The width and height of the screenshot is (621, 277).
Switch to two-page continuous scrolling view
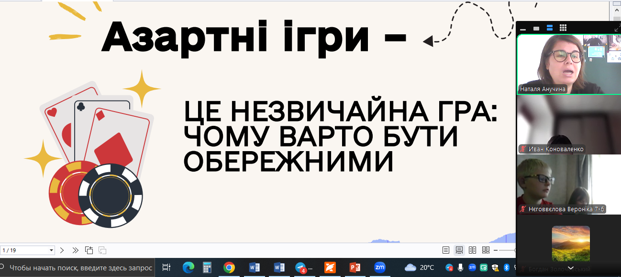pos(486,250)
